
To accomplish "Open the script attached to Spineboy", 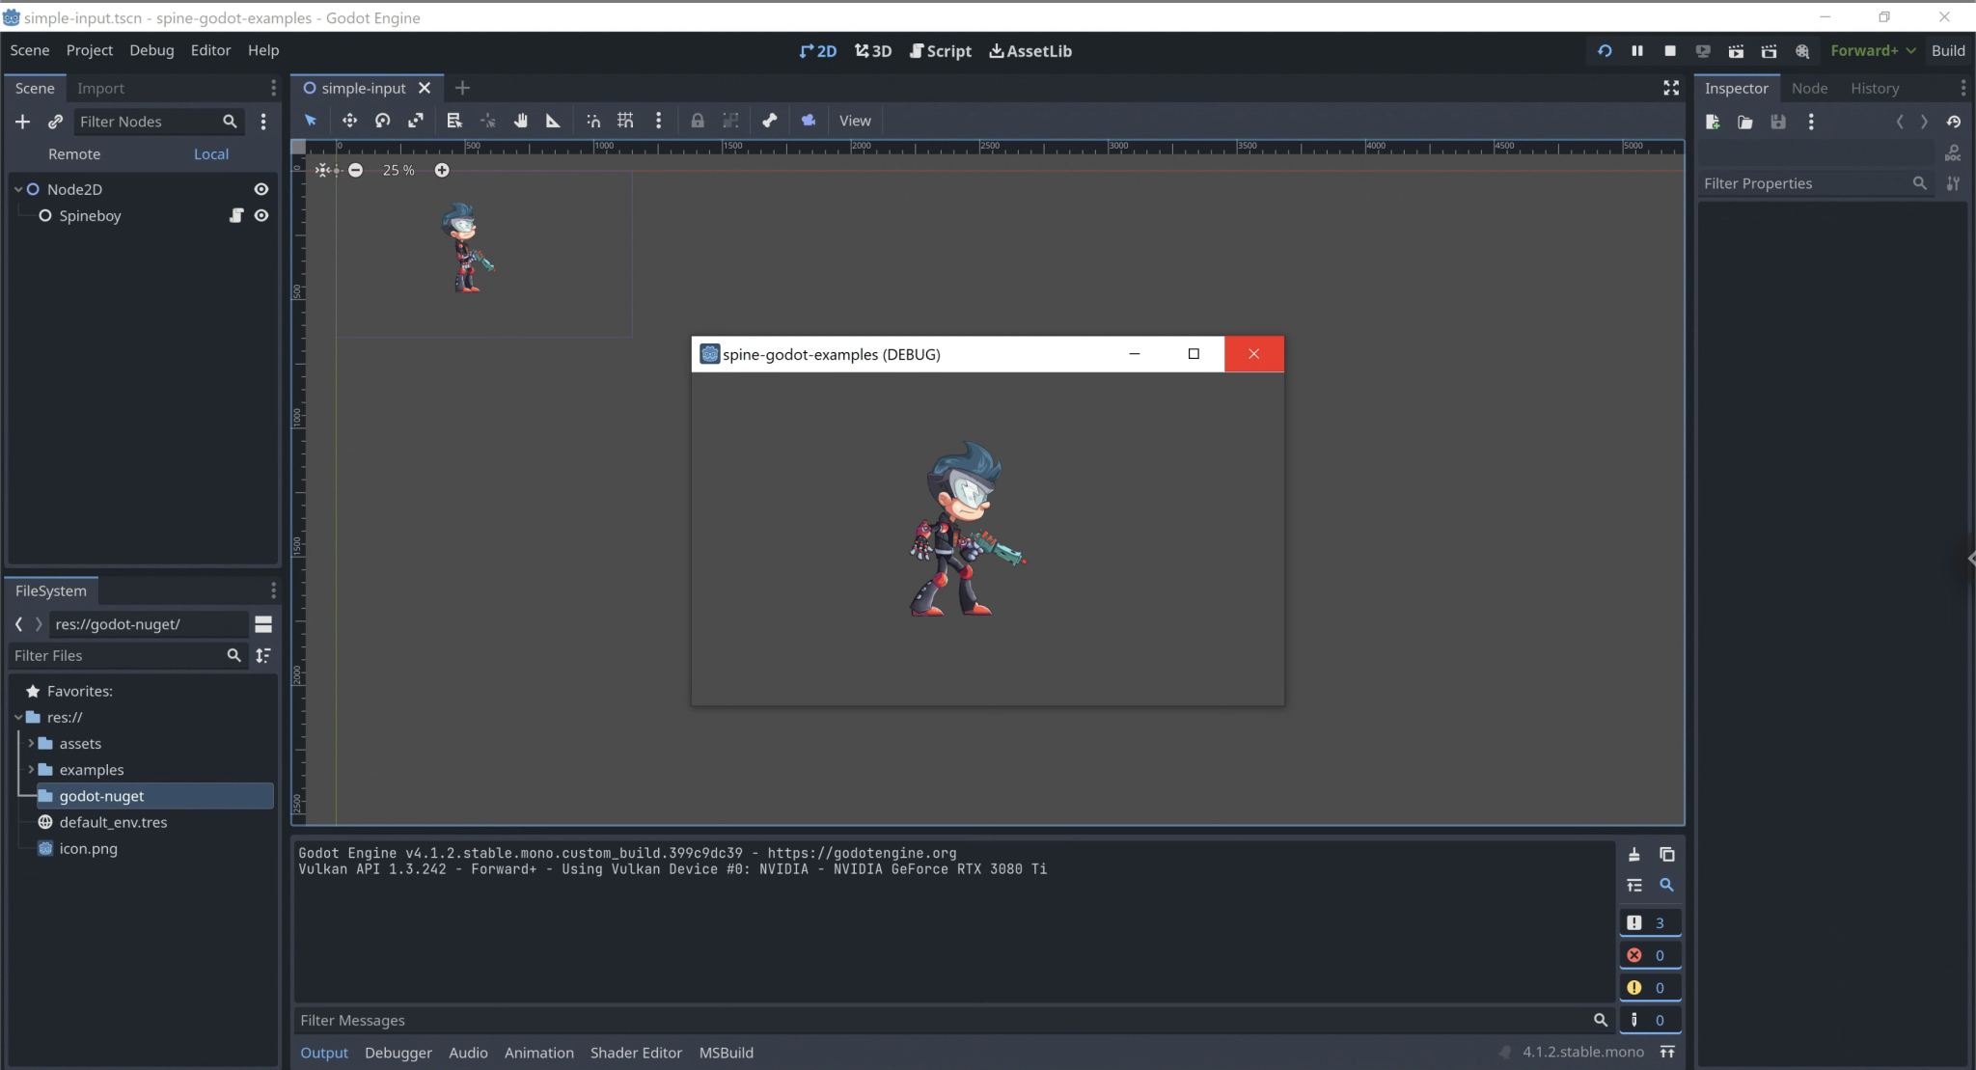I will (236, 215).
